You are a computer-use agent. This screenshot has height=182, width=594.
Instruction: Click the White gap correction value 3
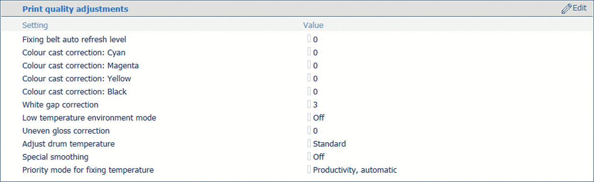coord(315,104)
